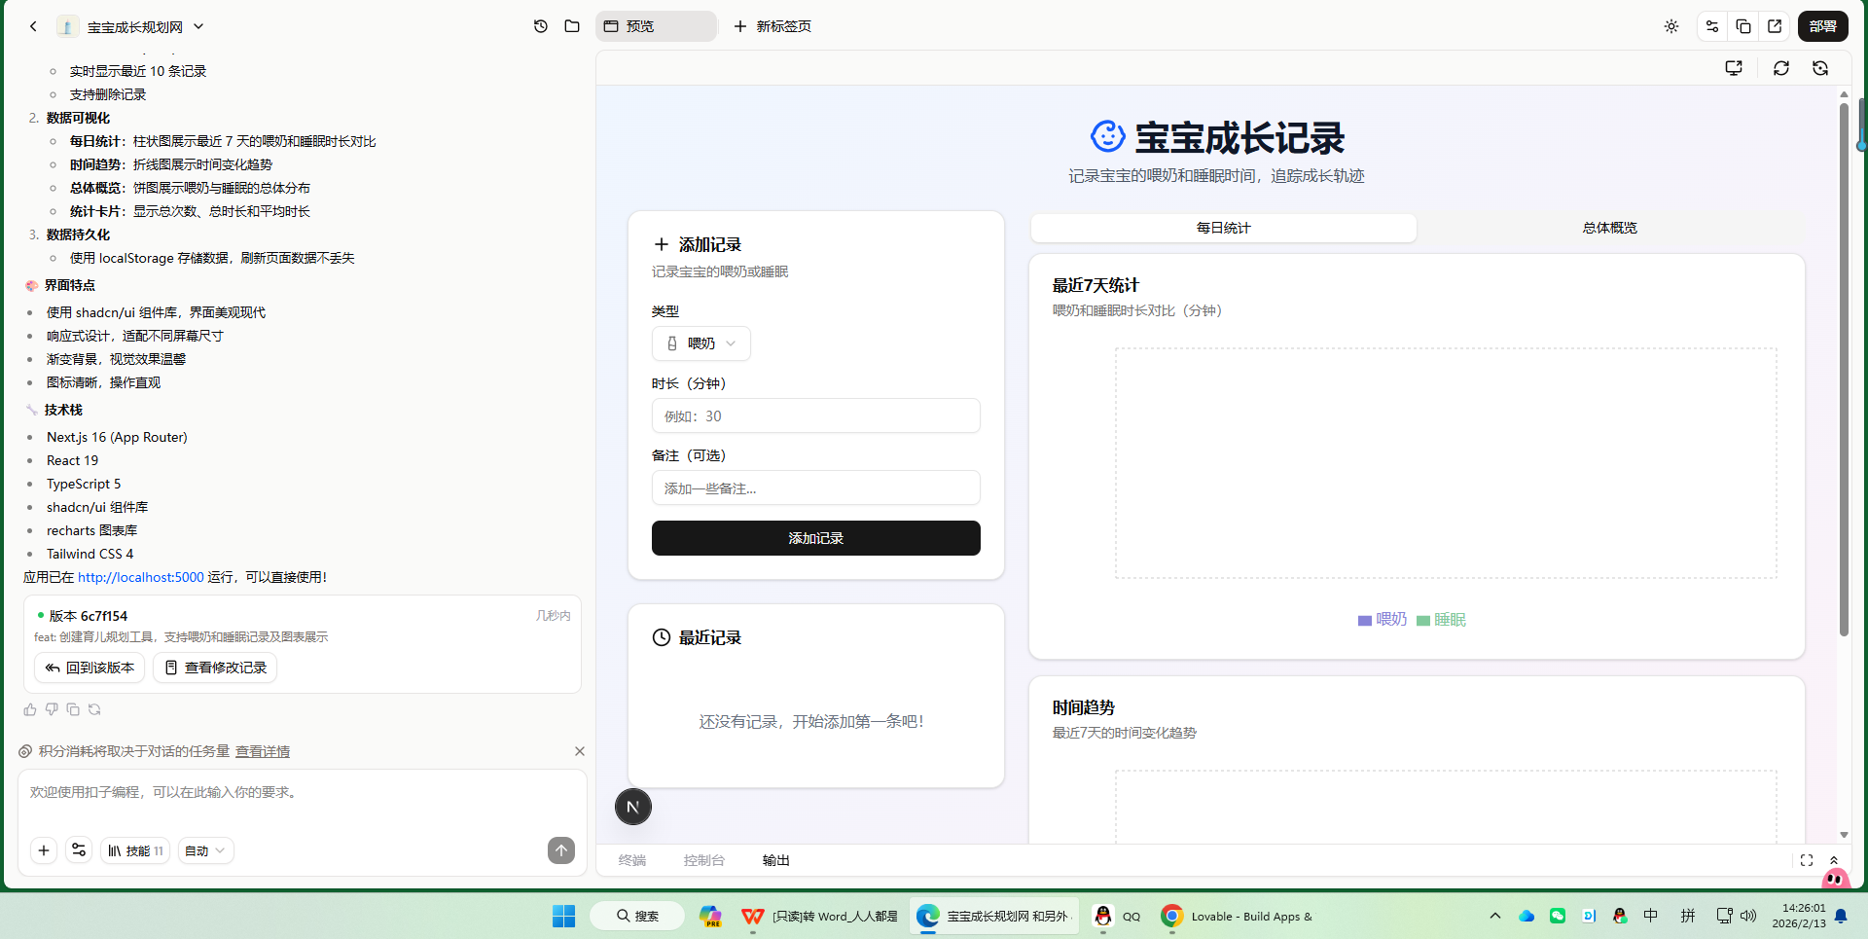The width and height of the screenshot is (1868, 939).
Task: Switch to the 总体概览 tab
Action: click(1608, 228)
